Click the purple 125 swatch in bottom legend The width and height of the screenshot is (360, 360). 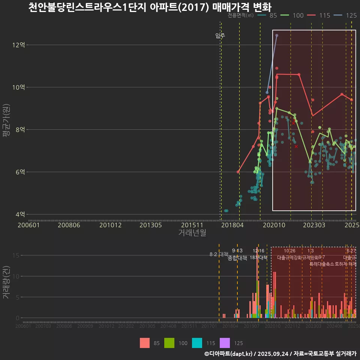224,343
